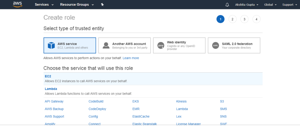Choose SMS service
Screen dimensions: 300x126
click(223, 109)
